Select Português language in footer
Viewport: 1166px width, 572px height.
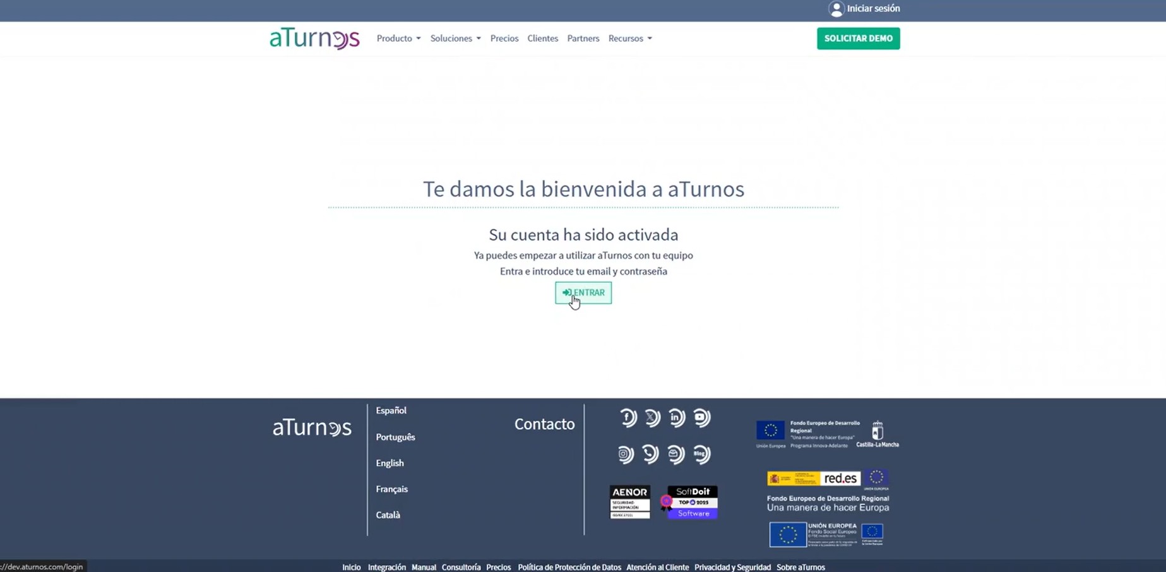coord(395,437)
